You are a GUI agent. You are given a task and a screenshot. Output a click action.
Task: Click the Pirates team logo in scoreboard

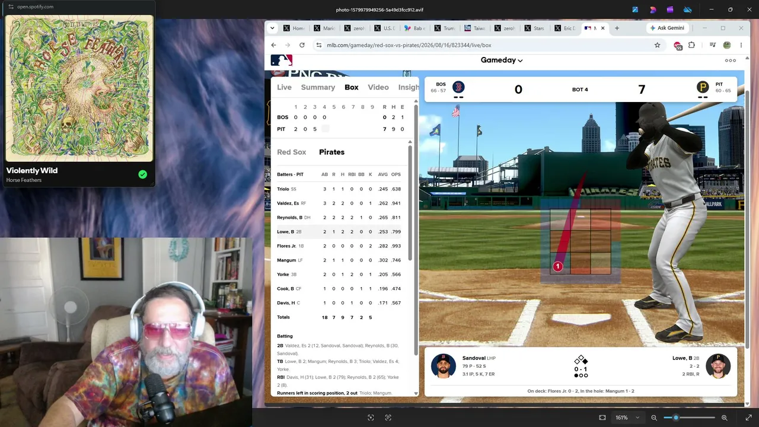pyautogui.click(x=703, y=87)
